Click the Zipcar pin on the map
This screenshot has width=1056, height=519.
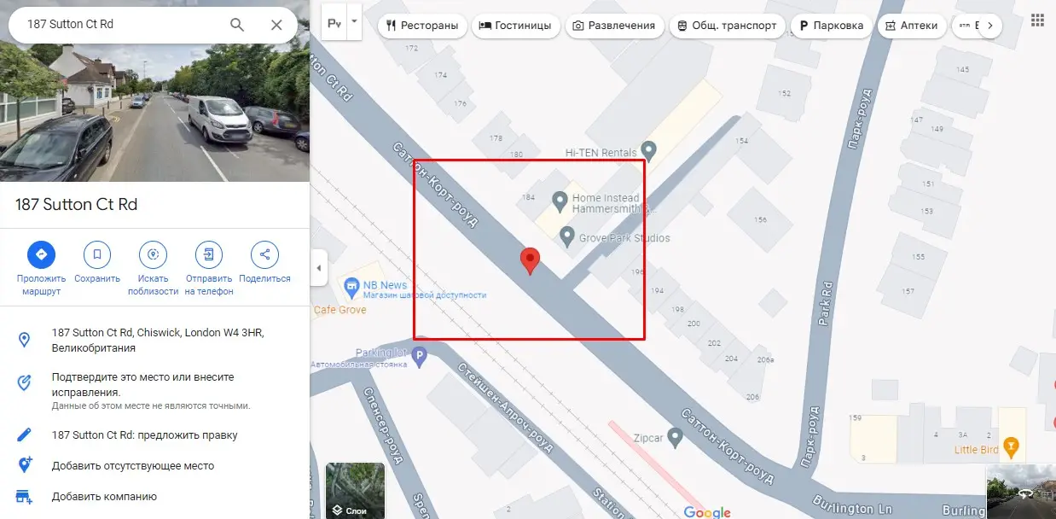tap(674, 435)
